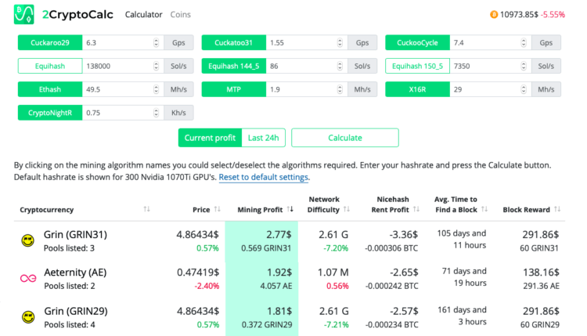This screenshot has height=336, width=587.
Task: Open the Coins navigation item
Action: pyautogui.click(x=181, y=15)
